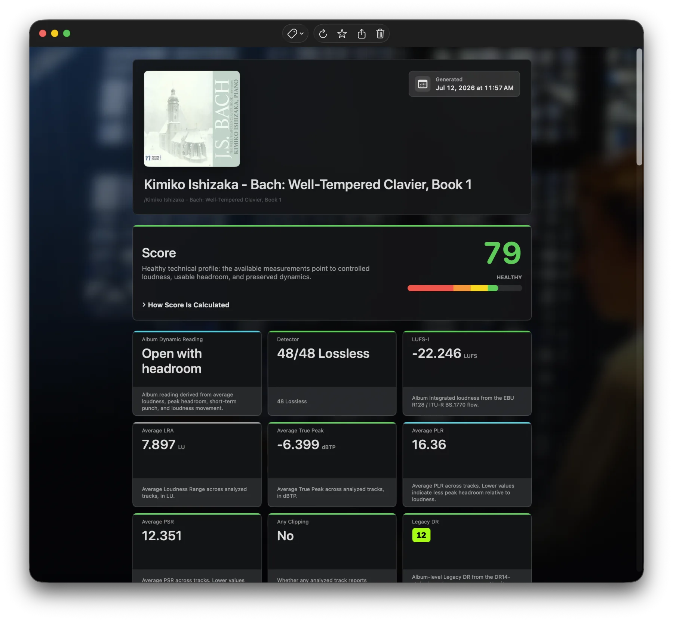Image resolution: width=673 pixels, height=621 pixels.
Task: Click the green zoom window button
Action: (67, 33)
